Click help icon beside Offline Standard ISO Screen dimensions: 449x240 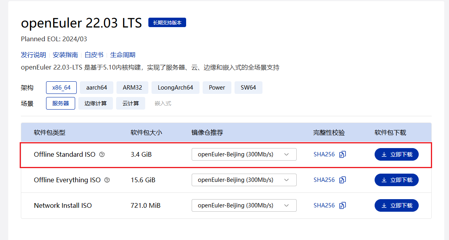102,155
